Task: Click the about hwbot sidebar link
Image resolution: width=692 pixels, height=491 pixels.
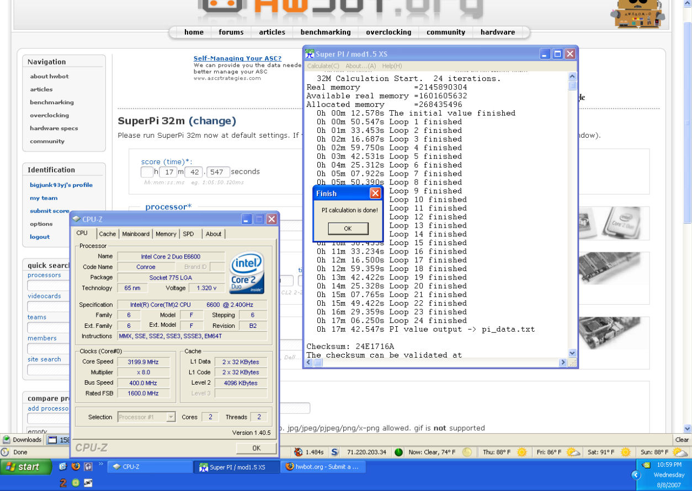Action: (x=49, y=77)
